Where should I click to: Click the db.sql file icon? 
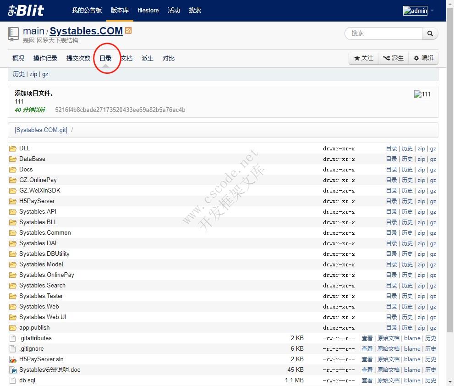(x=13, y=380)
